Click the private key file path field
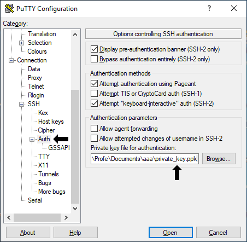The width and height of the screenshot is (247, 242). point(145,159)
